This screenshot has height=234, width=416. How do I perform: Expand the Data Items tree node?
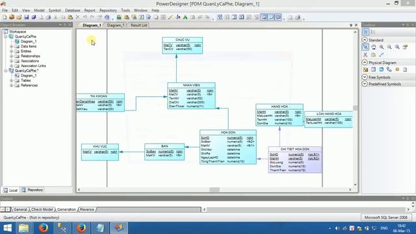pos(12,46)
